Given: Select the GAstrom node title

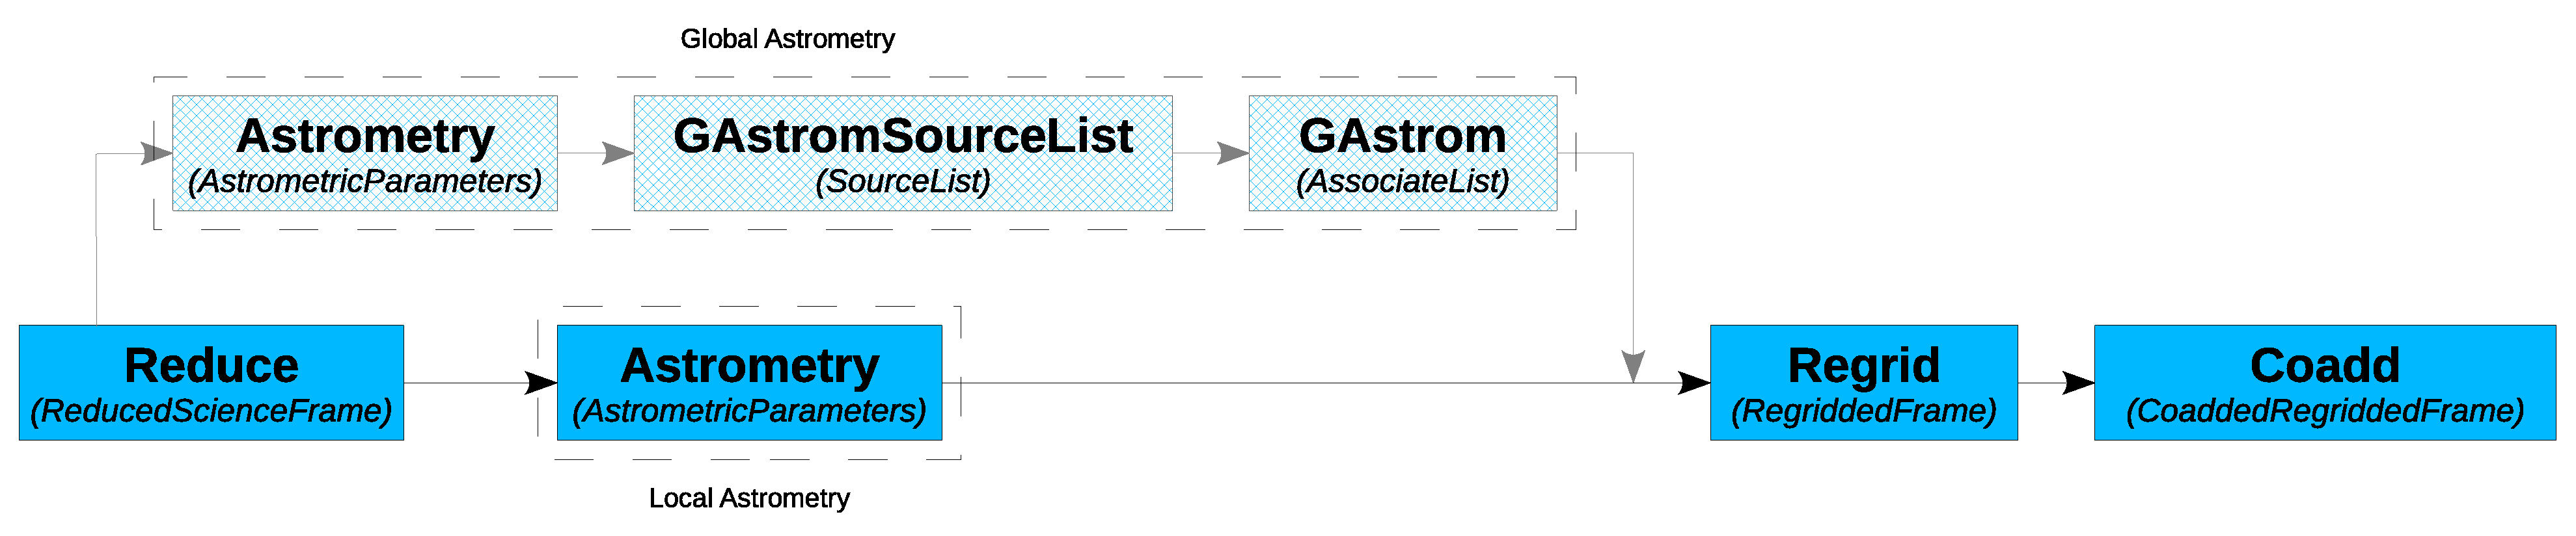Looking at the screenshot, I should tap(1402, 136).
